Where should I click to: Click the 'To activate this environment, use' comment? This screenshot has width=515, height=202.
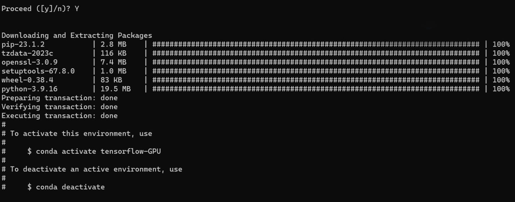coord(81,134)
